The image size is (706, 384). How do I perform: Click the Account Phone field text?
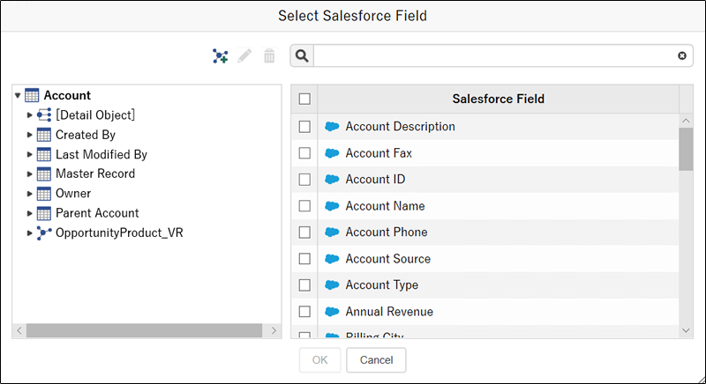click(x=387, y=233)
